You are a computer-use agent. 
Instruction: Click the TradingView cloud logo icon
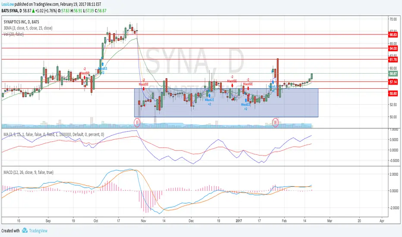tap(25, 231)
